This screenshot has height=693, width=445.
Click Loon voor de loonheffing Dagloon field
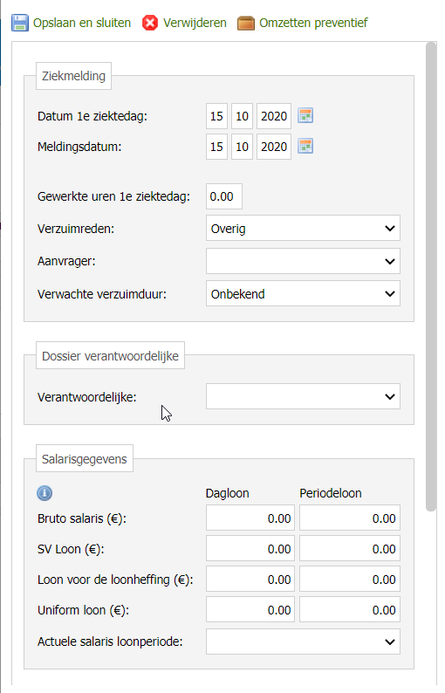(250, 579)
